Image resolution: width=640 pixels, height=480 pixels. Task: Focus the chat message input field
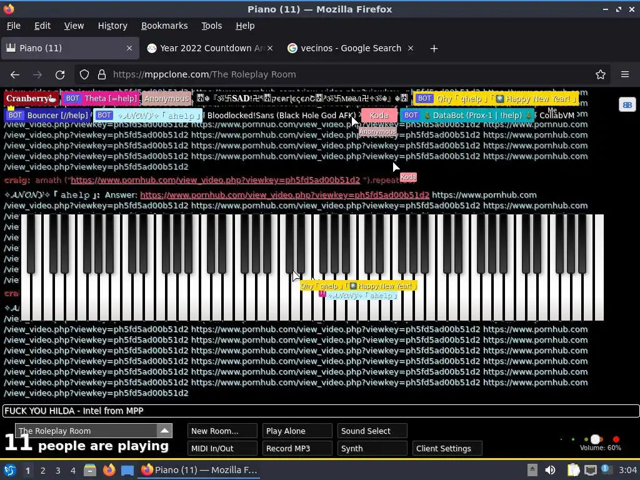[x=321, y=411]
